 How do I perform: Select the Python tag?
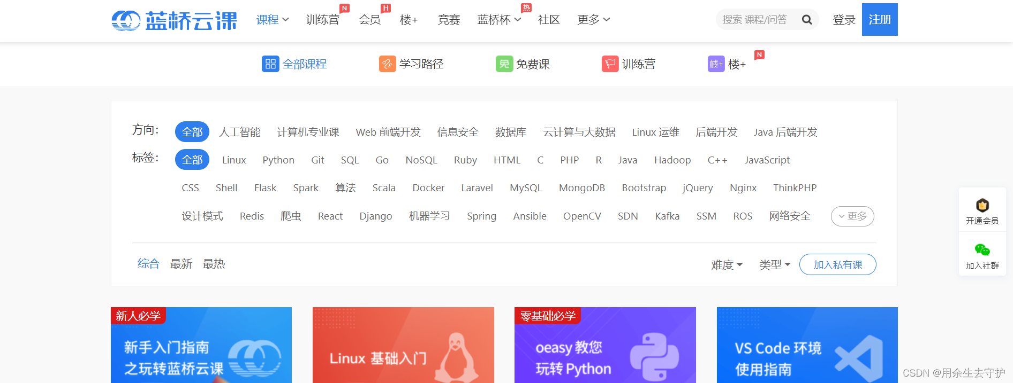[278, 160]
